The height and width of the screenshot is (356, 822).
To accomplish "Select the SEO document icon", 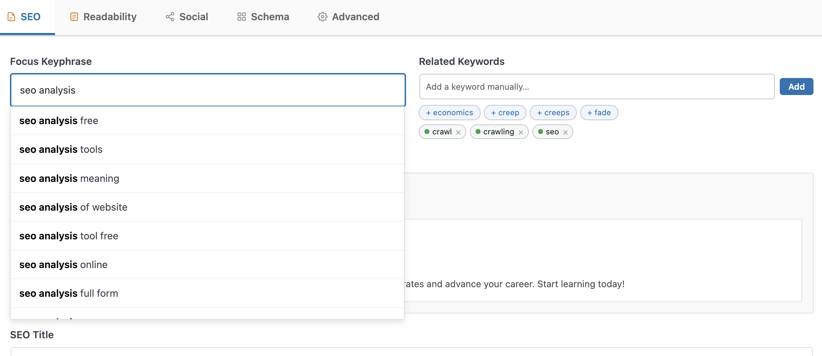I will click(x=12, y=16).
